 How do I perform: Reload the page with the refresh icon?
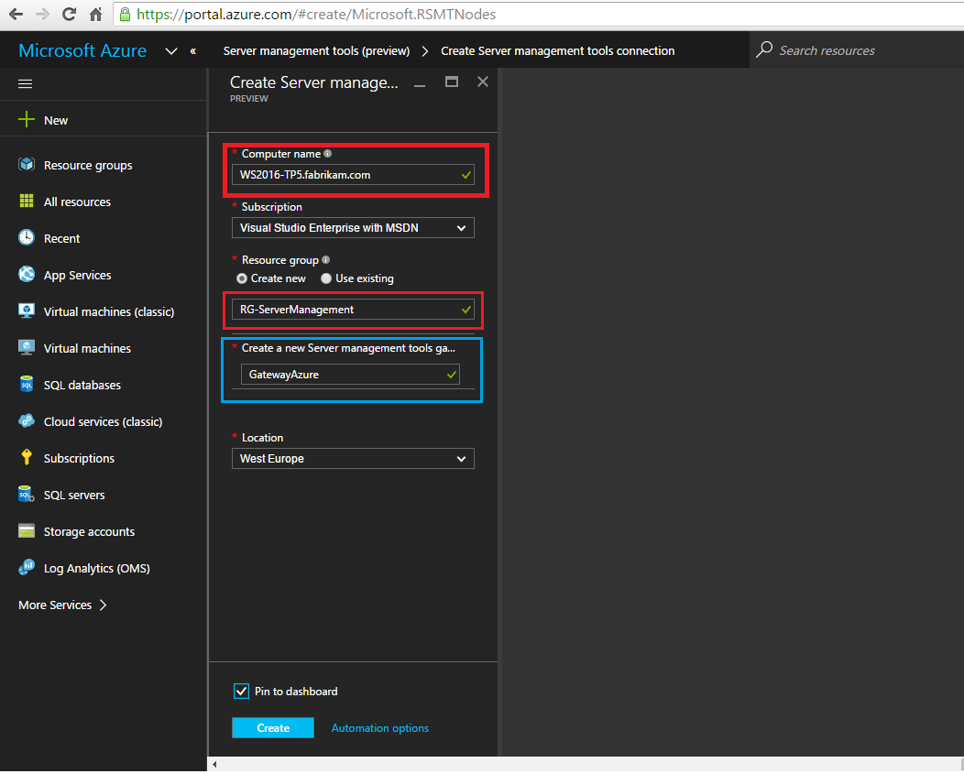click(69, 14)
